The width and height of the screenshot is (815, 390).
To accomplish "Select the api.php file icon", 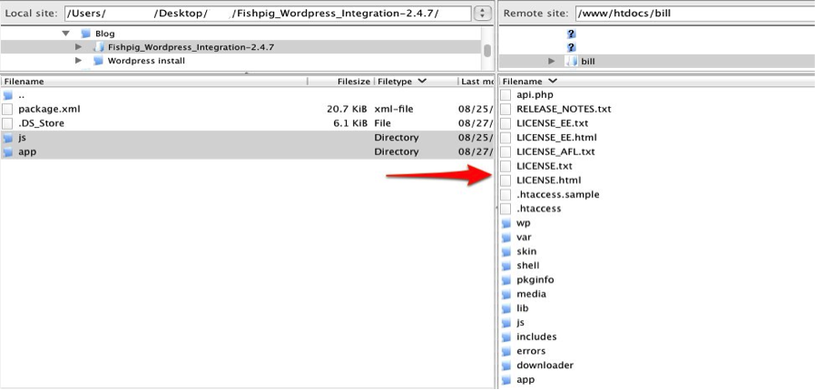I will pos(506,95).
